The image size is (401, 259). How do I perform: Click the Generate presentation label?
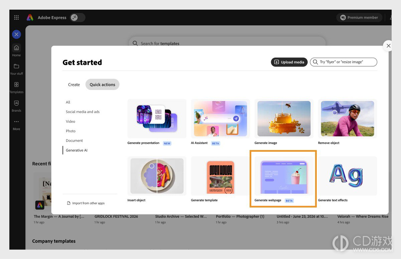pyautogui.click(x=143, y=143)
